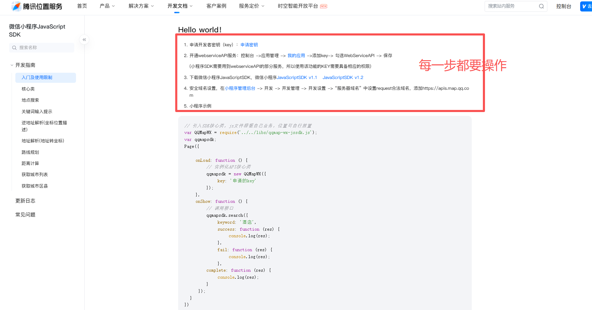Click the Tencent Location Service logo
The image size is (592, 310).
(x=37, y=6)
